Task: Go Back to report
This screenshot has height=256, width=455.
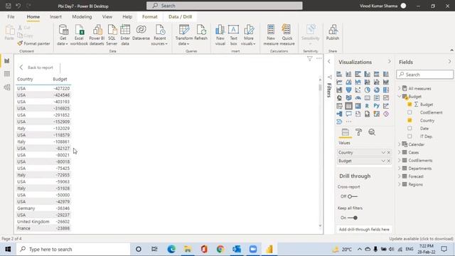Action: point(36,68)
